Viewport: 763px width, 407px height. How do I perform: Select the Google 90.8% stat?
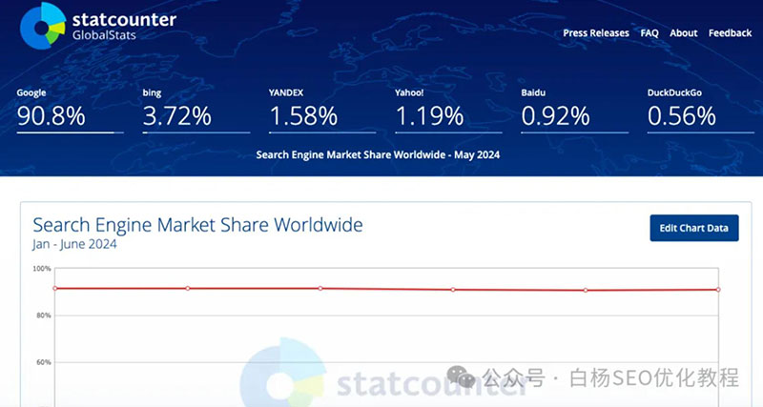(70, 110)
